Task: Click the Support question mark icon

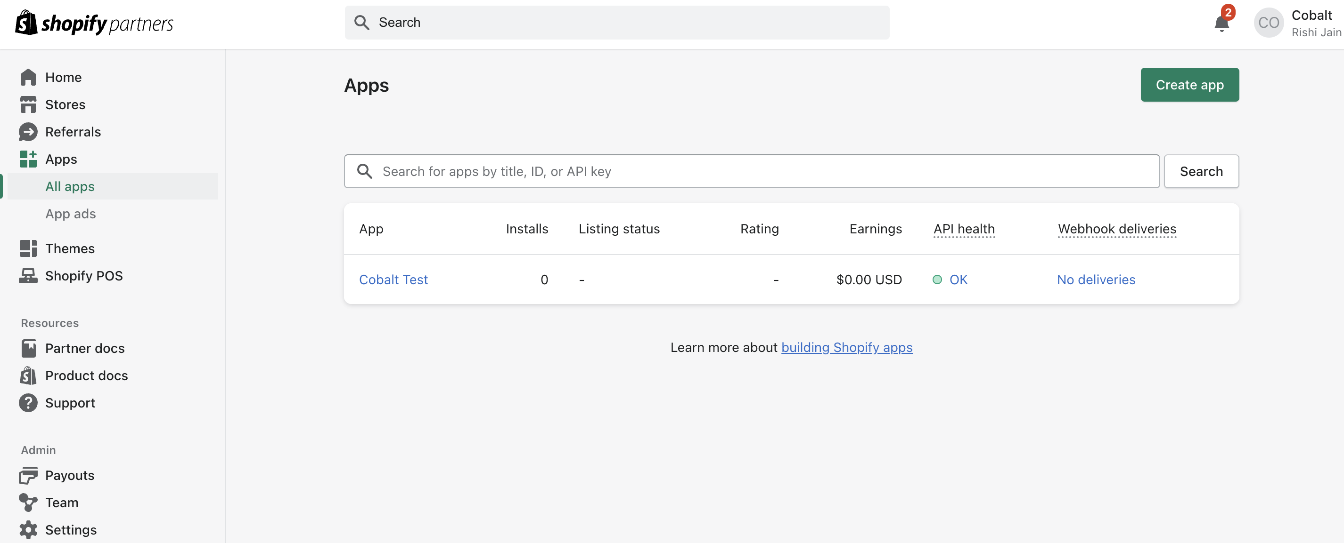Action: tap(28, 403)
